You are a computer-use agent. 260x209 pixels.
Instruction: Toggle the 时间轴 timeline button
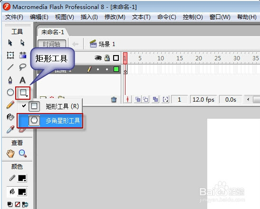click(51, 44)
